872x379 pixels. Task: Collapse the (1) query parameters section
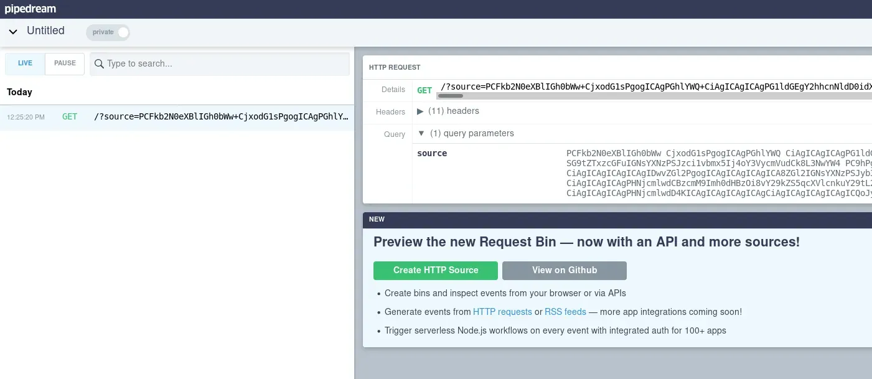(x=421, y=134)
